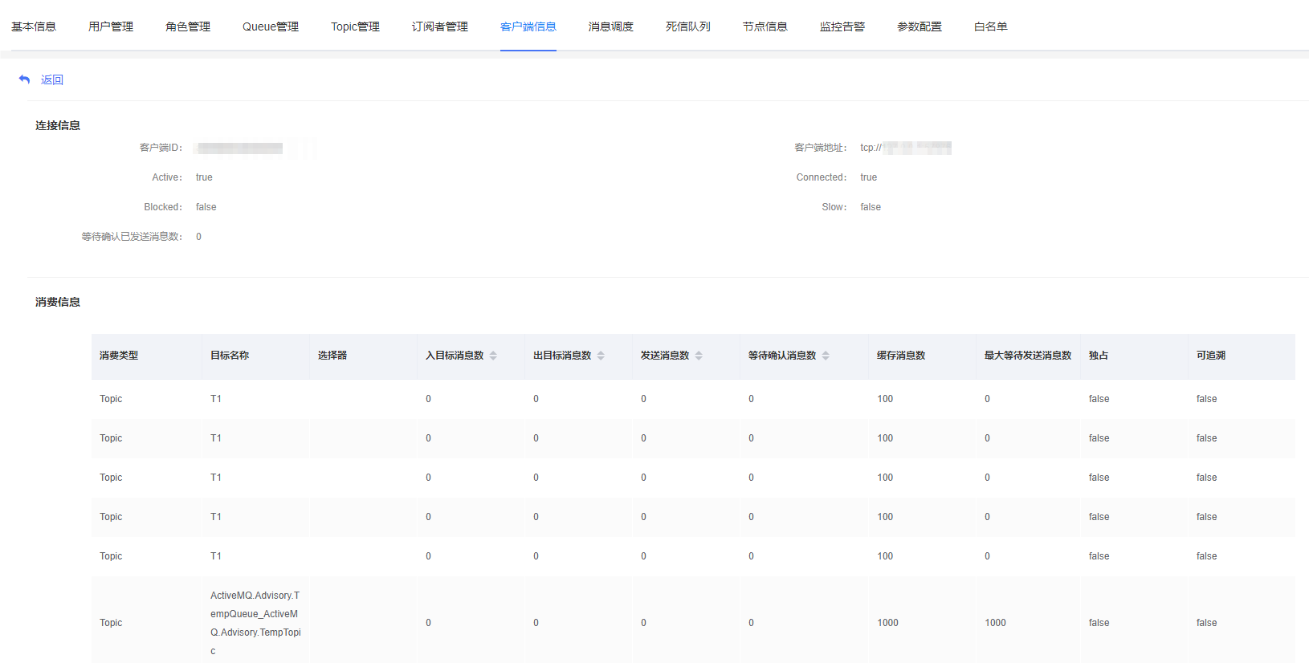Open the 参数配置 tab
This screenshot has width=1309, height=663.
(920, 26)
